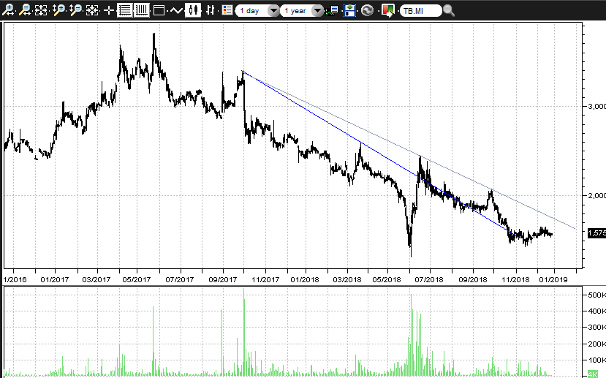This screenshot has width=606, height=378.
Task: Export the chart image
Action: click(387, 10)
